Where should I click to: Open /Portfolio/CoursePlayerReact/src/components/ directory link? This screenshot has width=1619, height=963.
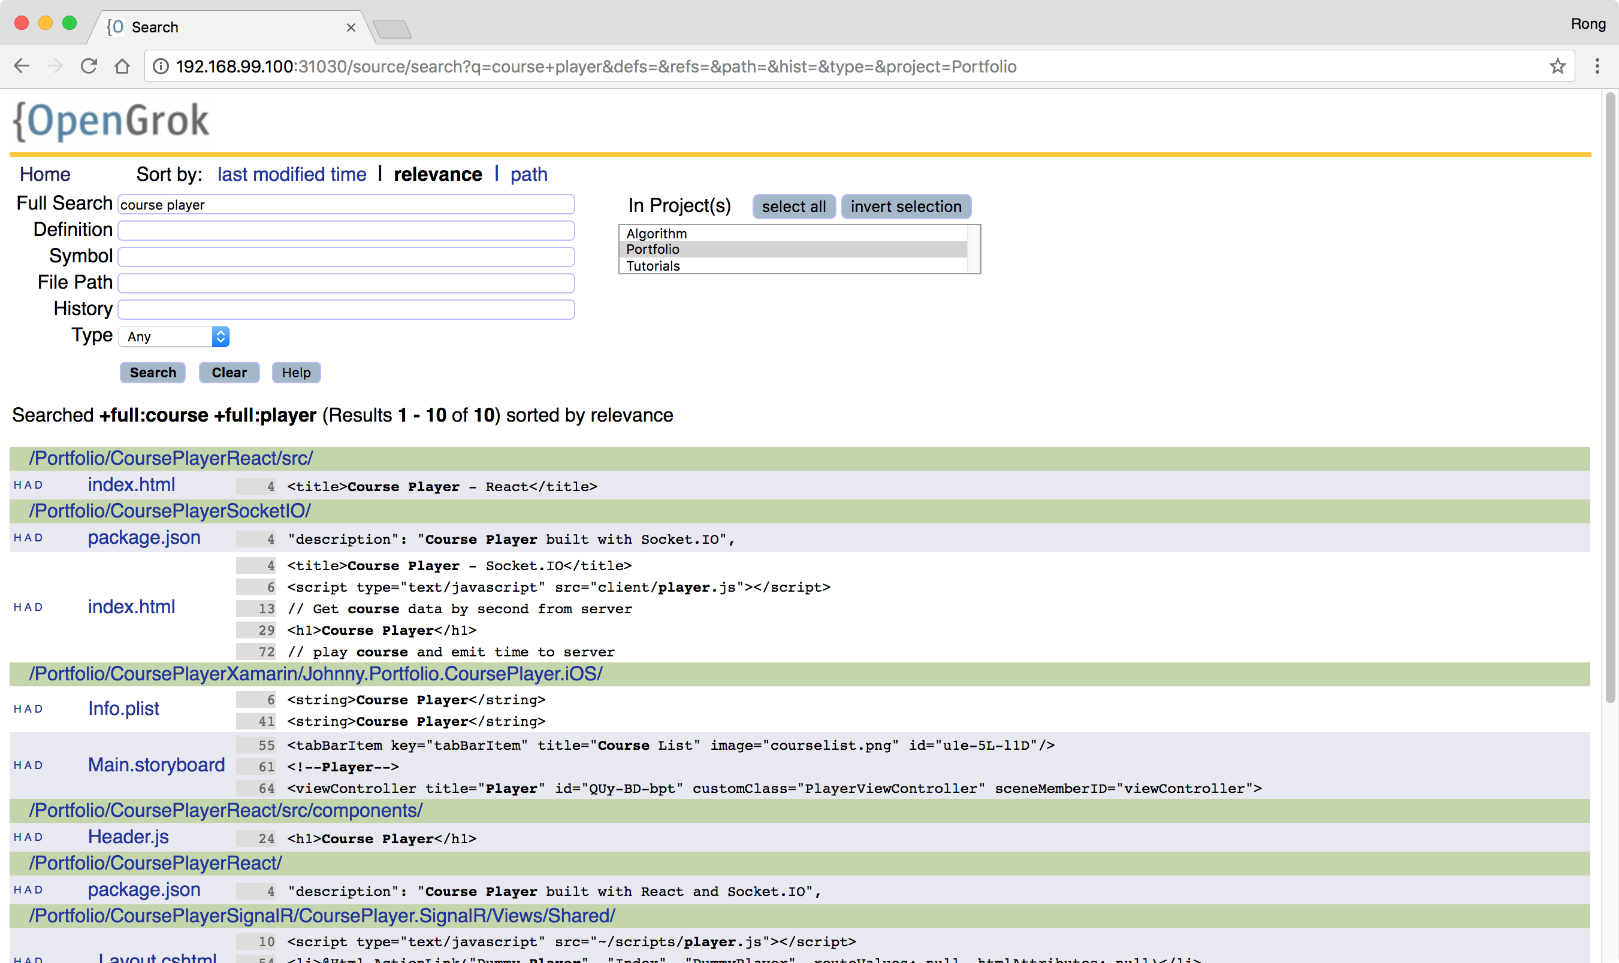pos(225,810)
